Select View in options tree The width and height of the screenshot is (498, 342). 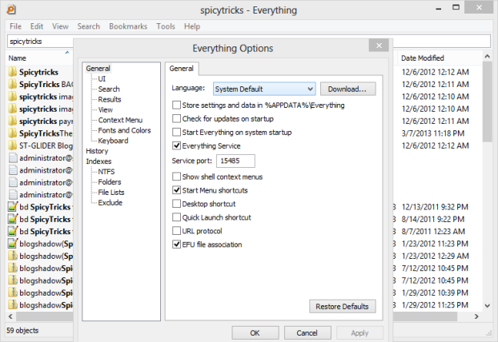pos(106,109)
